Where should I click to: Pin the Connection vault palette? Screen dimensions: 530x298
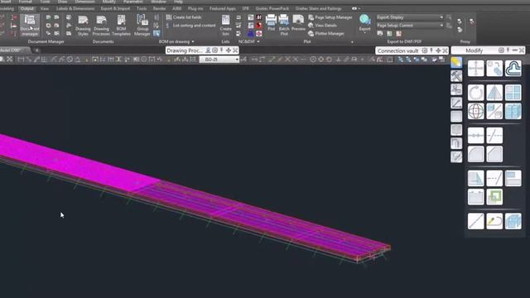(431, 50)
